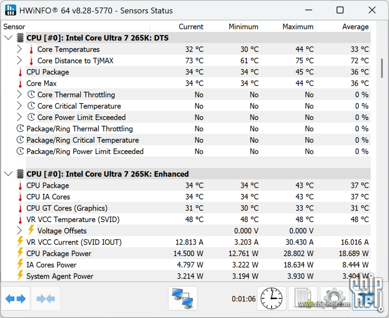Click the Minimum column header
This screenshot has width=389, height=318.
tap(233, 27)
